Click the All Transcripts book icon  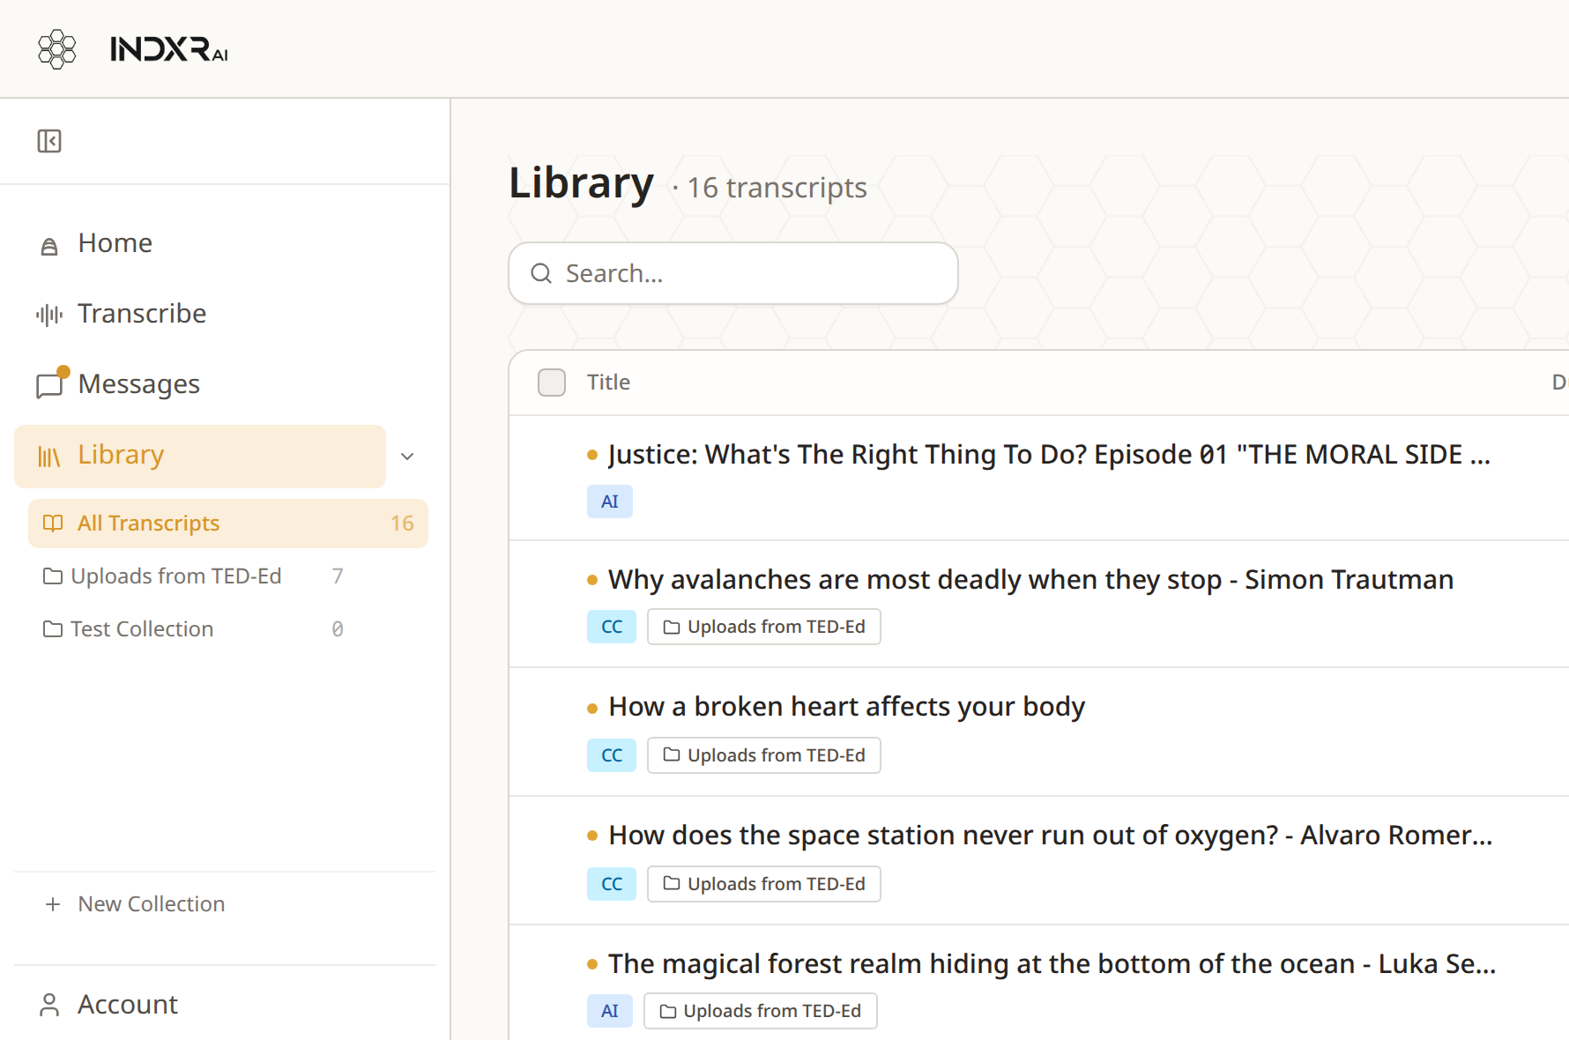click(53, 524)
